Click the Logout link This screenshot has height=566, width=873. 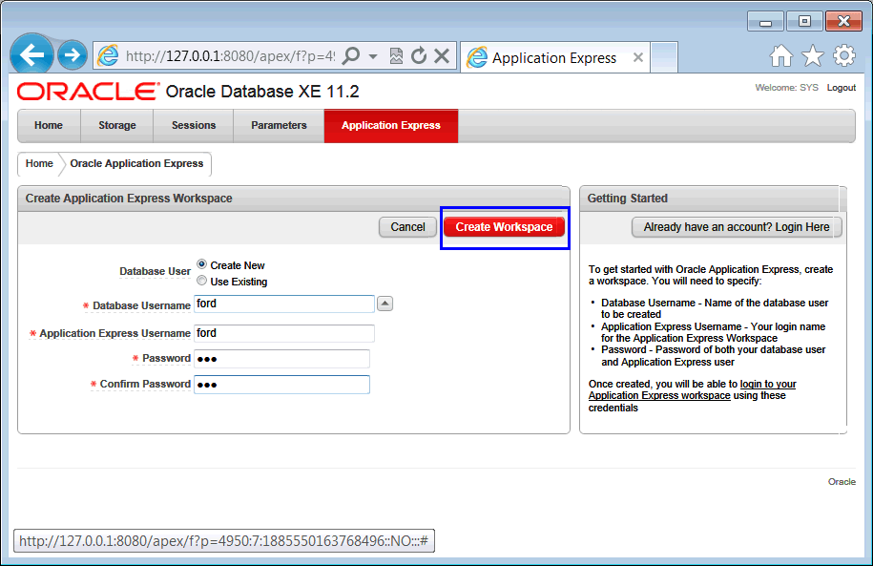pos(842,88)
